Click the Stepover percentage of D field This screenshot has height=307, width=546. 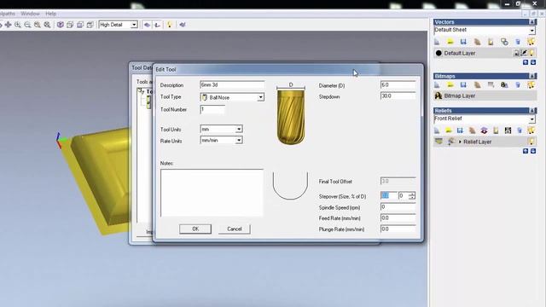(404, 196)
